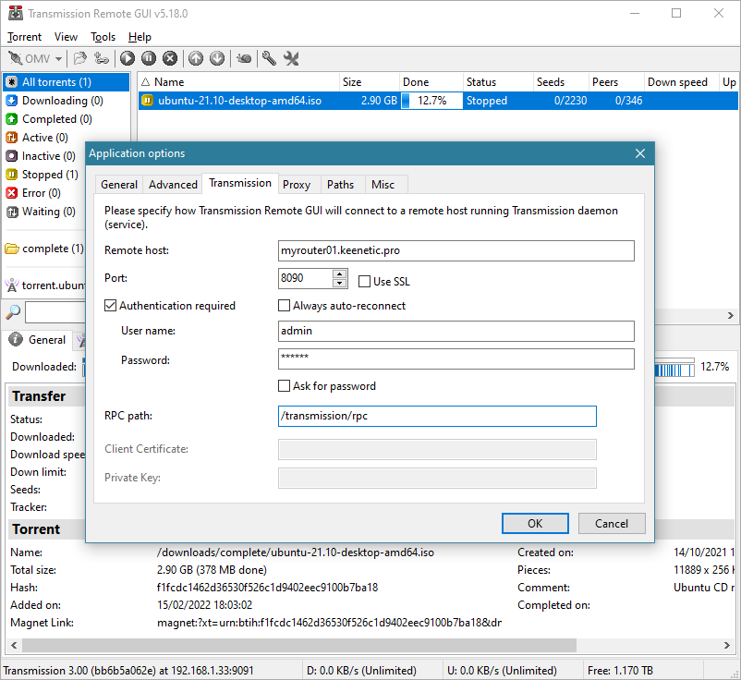Click the move up queue arrow icon
This screenshot has height=680, width=741.
(x=196, y=58)
